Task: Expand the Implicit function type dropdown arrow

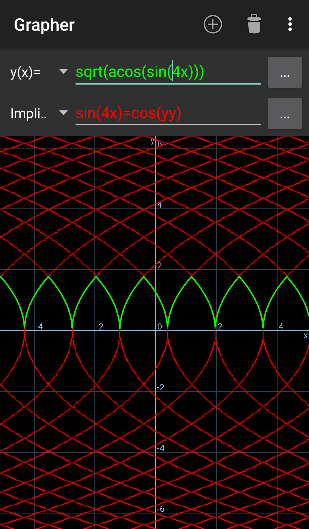Action: tap(63, 113)
